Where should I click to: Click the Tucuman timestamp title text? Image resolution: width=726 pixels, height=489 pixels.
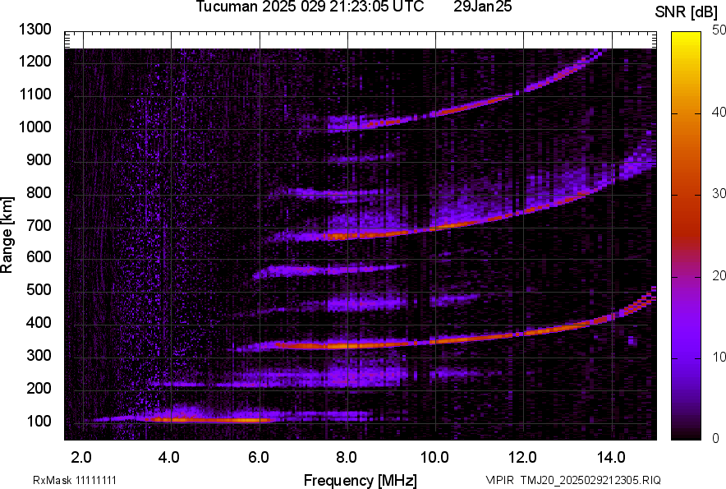pos(310,7)
